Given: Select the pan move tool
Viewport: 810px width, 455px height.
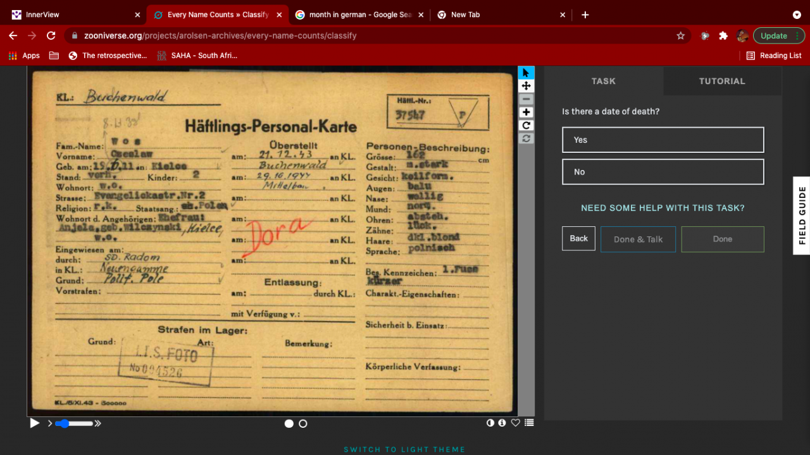Looking at the screenshot, I should point(526,86).
